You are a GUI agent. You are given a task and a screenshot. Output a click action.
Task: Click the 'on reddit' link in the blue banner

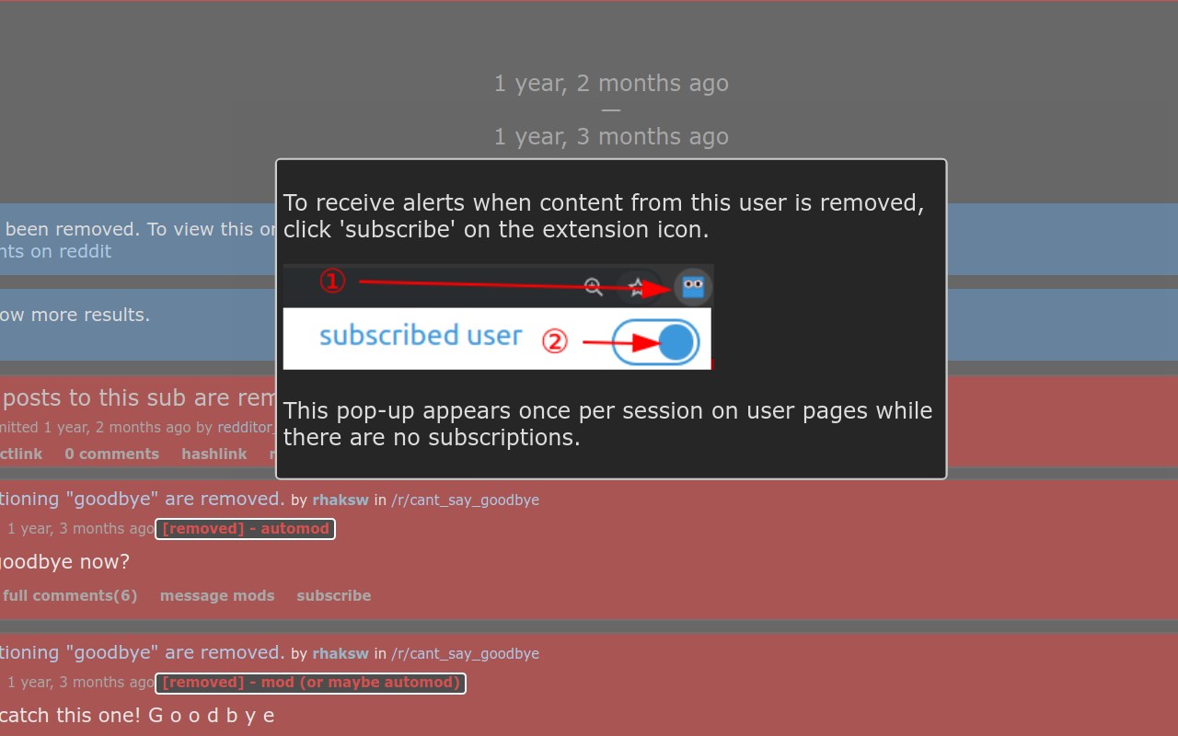coord(70,251)
